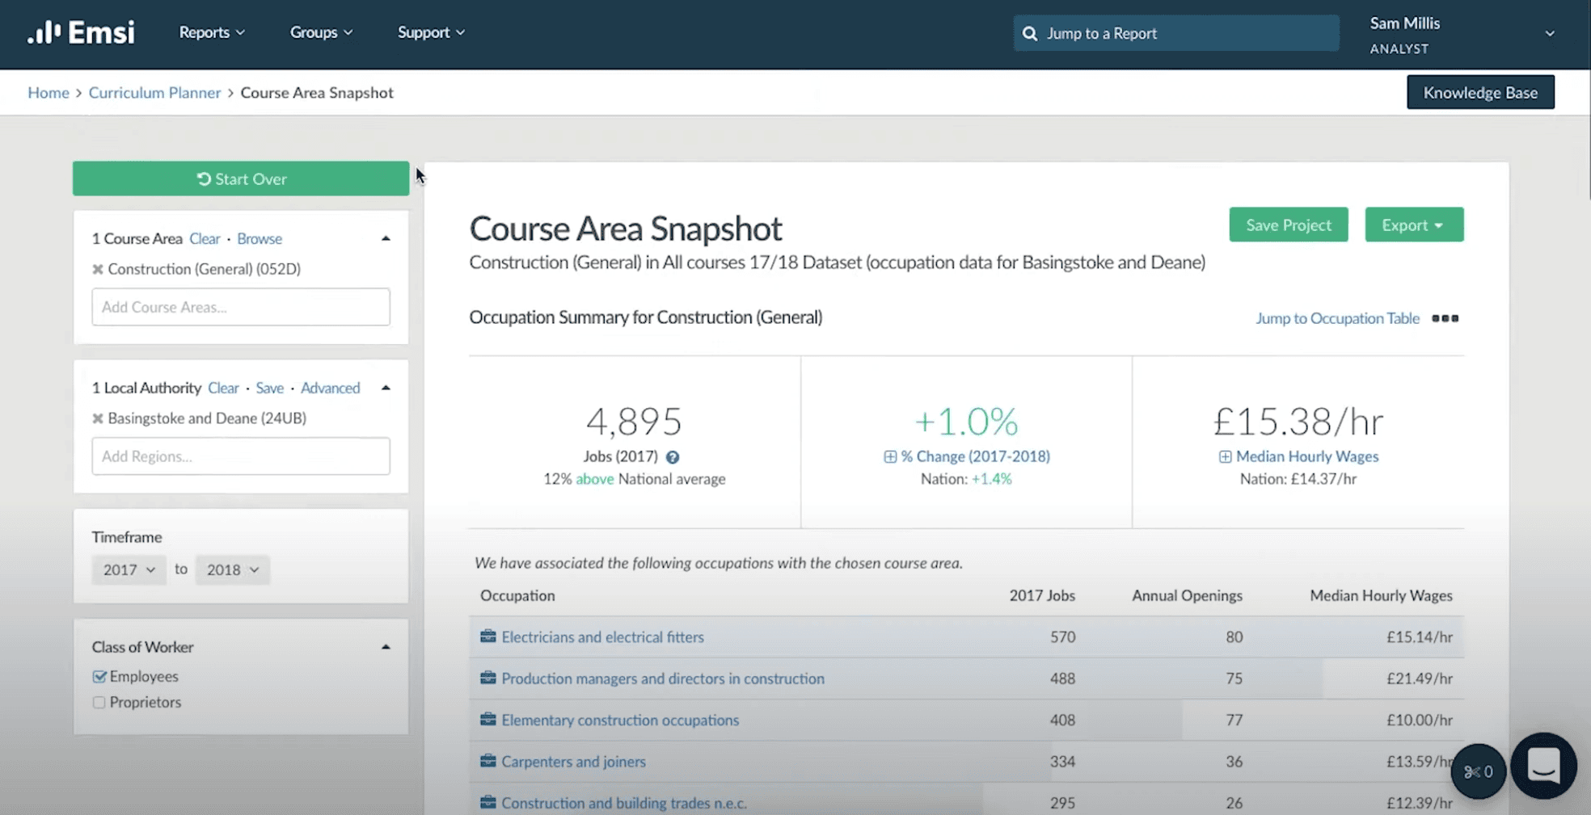Image resolution: width=1591 pixels, height=815 pixels.
Task: Click the help icon next to Jobs (2017)
Action: (x=672, y=457)
